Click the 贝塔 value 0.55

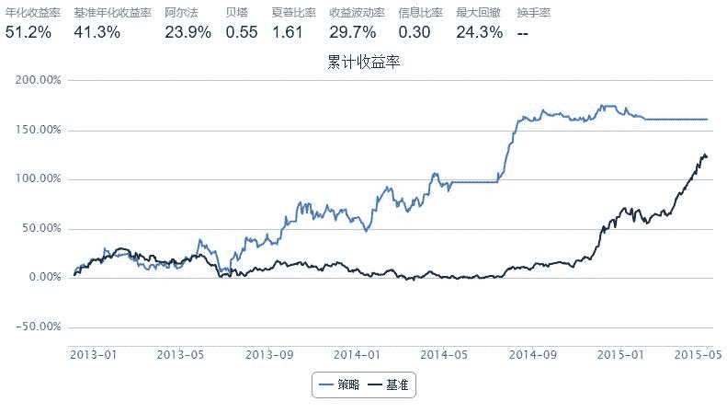[x=241, y=32]
